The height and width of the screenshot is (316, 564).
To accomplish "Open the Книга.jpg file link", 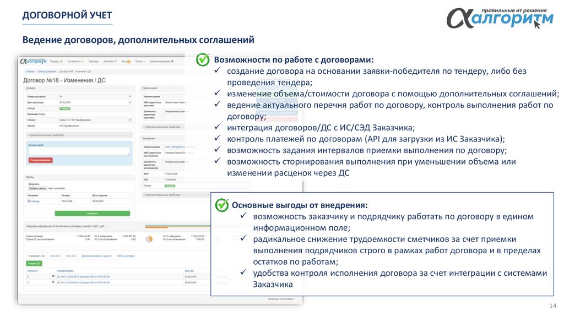I will pos(35,201).
